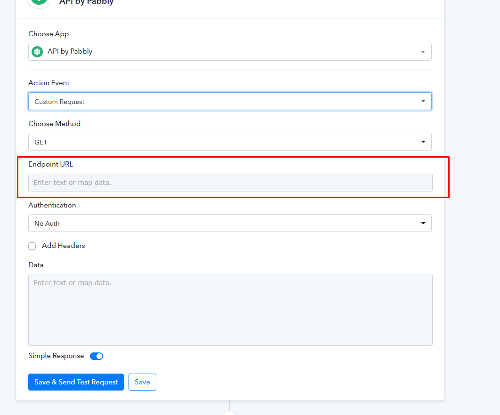The image size is (500, 415).
Task: Click inside the Data text area
Action: pos(230,310)
